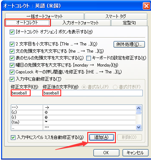This screenshot has height=161, width=151.
Task: Switch to the スマート タグ tab
Action: [x=116, y=16]
